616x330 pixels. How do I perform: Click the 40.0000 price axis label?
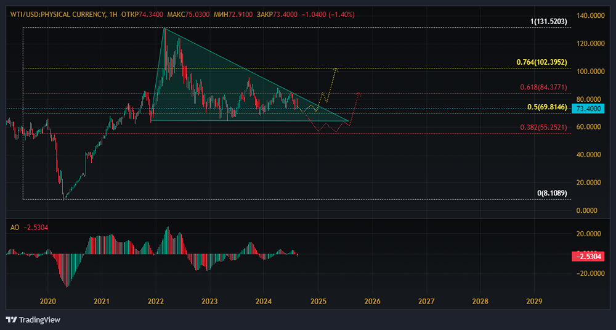tap(589, 155)
